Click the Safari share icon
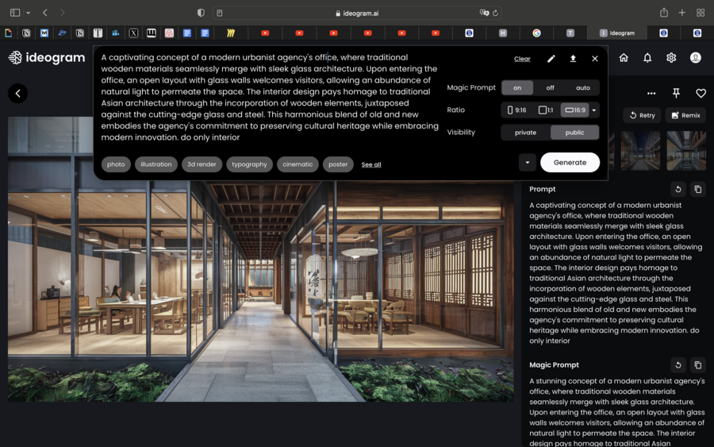 664,13
